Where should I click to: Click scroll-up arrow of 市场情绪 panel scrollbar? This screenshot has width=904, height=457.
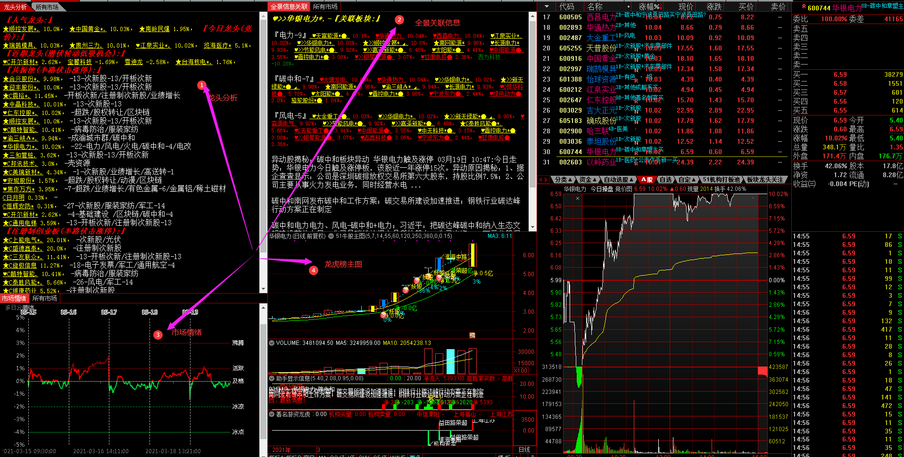tap(264, 308)
